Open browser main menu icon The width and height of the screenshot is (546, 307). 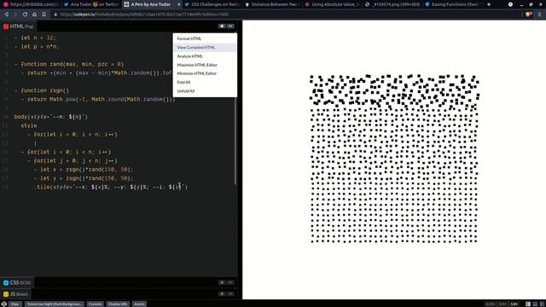click(540, 14)
